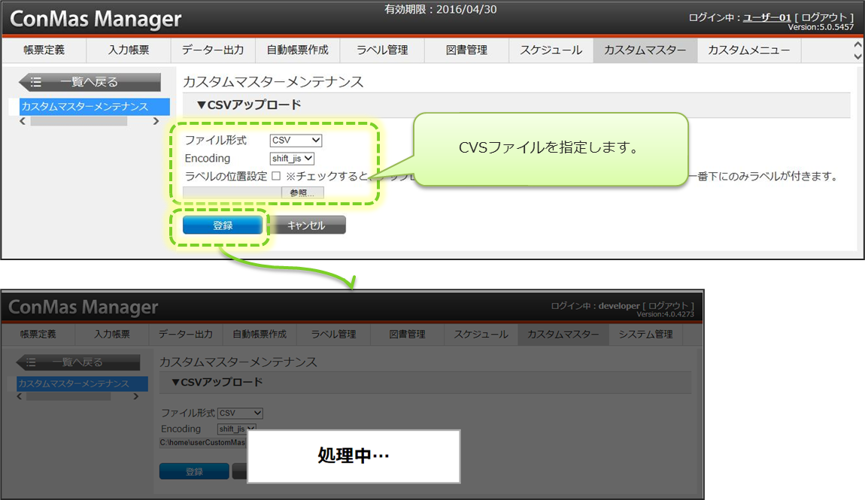Click the blue 登録 button
Image resolution: width=865 pixels, height=500 pixels.
[223, 225]
